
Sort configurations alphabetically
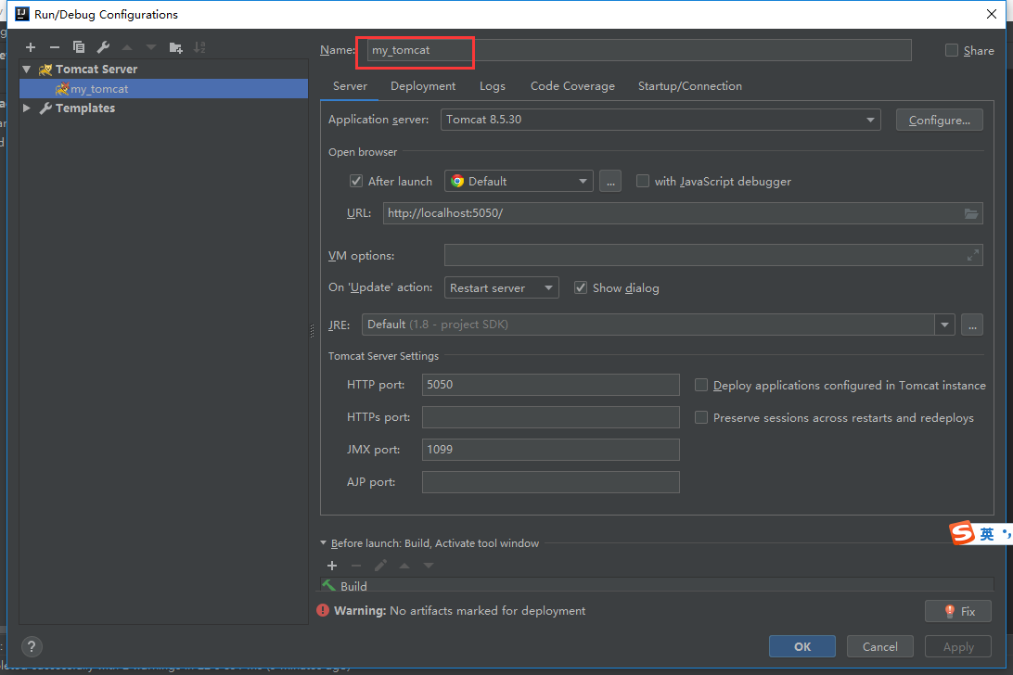[x=199, y=47]
